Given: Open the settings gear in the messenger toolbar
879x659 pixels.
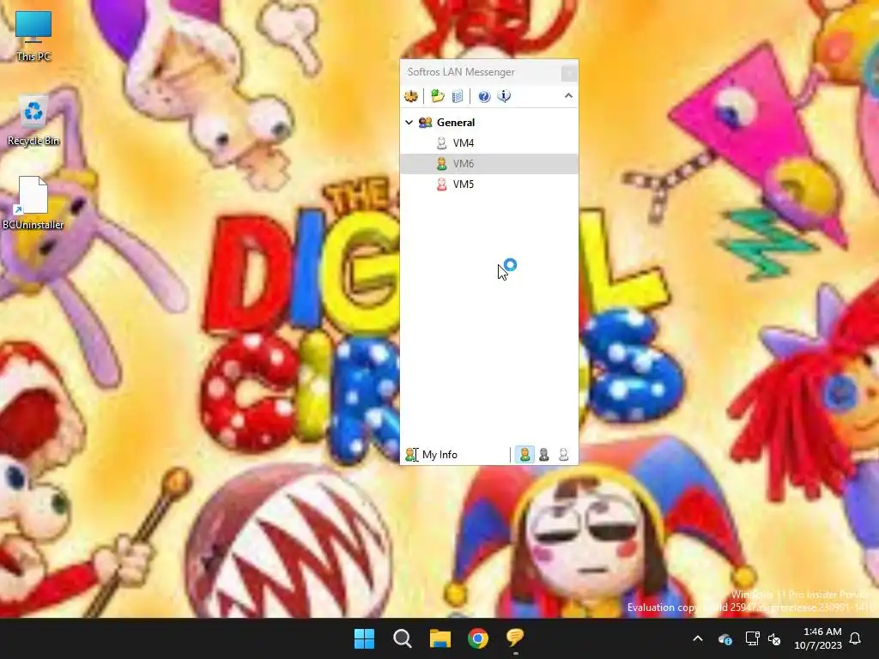Looking at the screenshot, I should pos(411,96).
